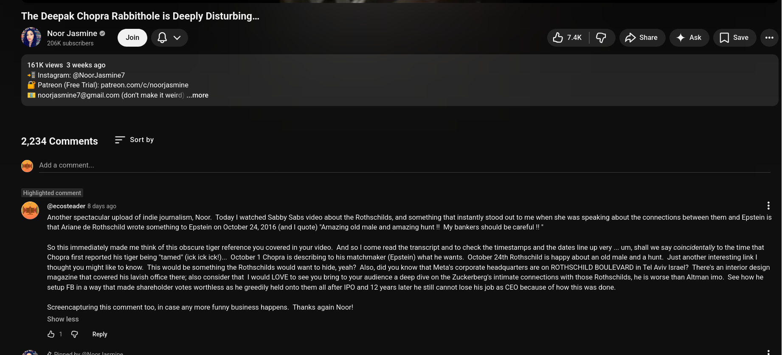The width and height of the screenshot is (782, 355).
Task: Collapse the comment with Show less
Action: [63, 319]
